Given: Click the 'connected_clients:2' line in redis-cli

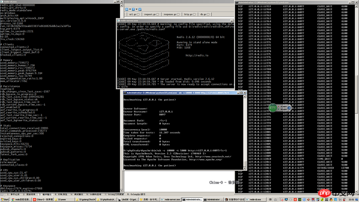Looking at the screenshot, I should tap(14, 47).
